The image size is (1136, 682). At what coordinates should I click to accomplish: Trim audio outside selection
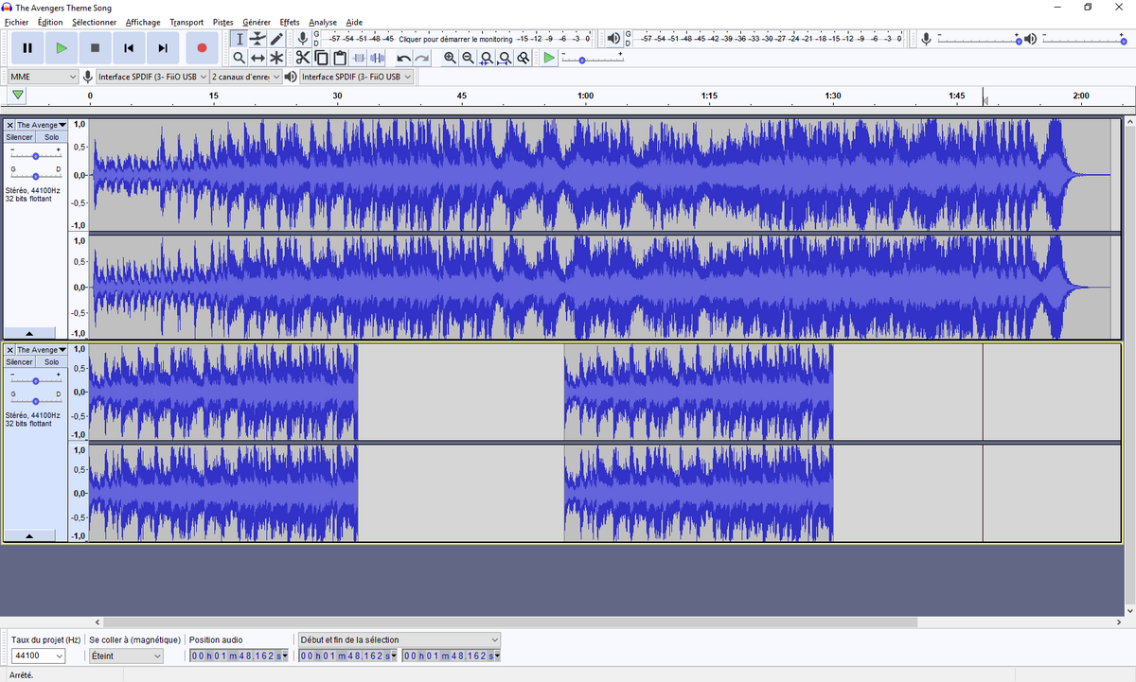click(359, 58)
